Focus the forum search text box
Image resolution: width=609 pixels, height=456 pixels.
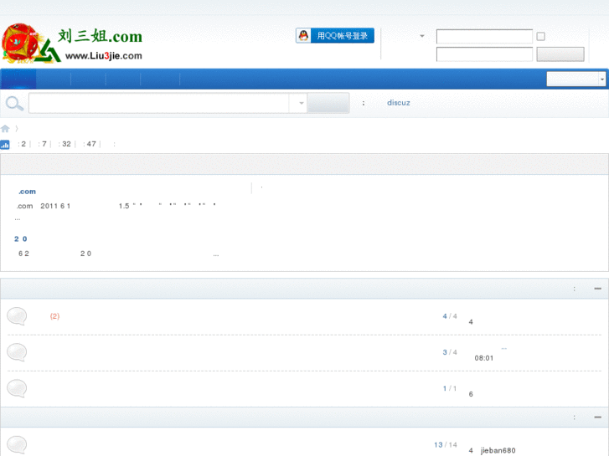(159, 103)
